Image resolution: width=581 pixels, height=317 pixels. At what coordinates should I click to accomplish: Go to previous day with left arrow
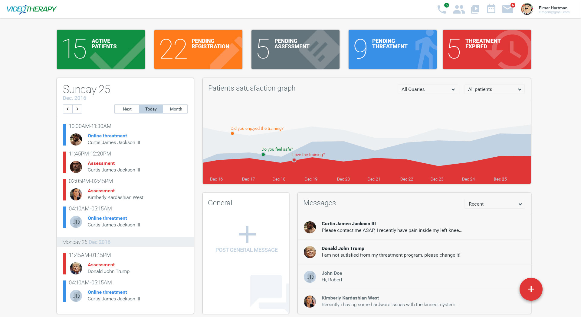point(68,109)
